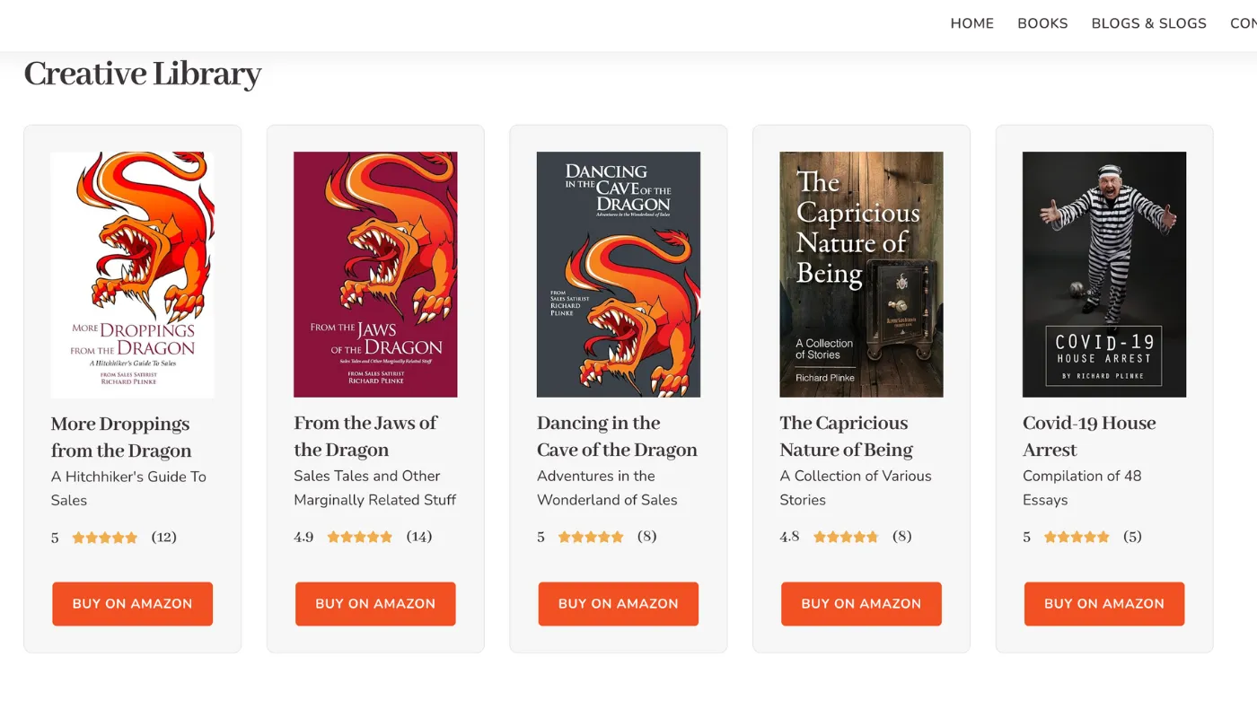
Task: Buy From the Jaws of the Dragon on Amazon
Action: coord(375,604)
